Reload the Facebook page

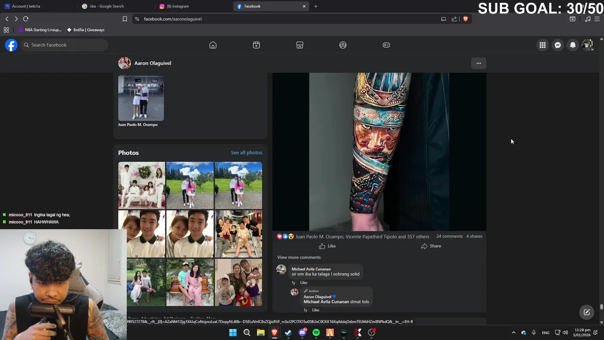25,19
